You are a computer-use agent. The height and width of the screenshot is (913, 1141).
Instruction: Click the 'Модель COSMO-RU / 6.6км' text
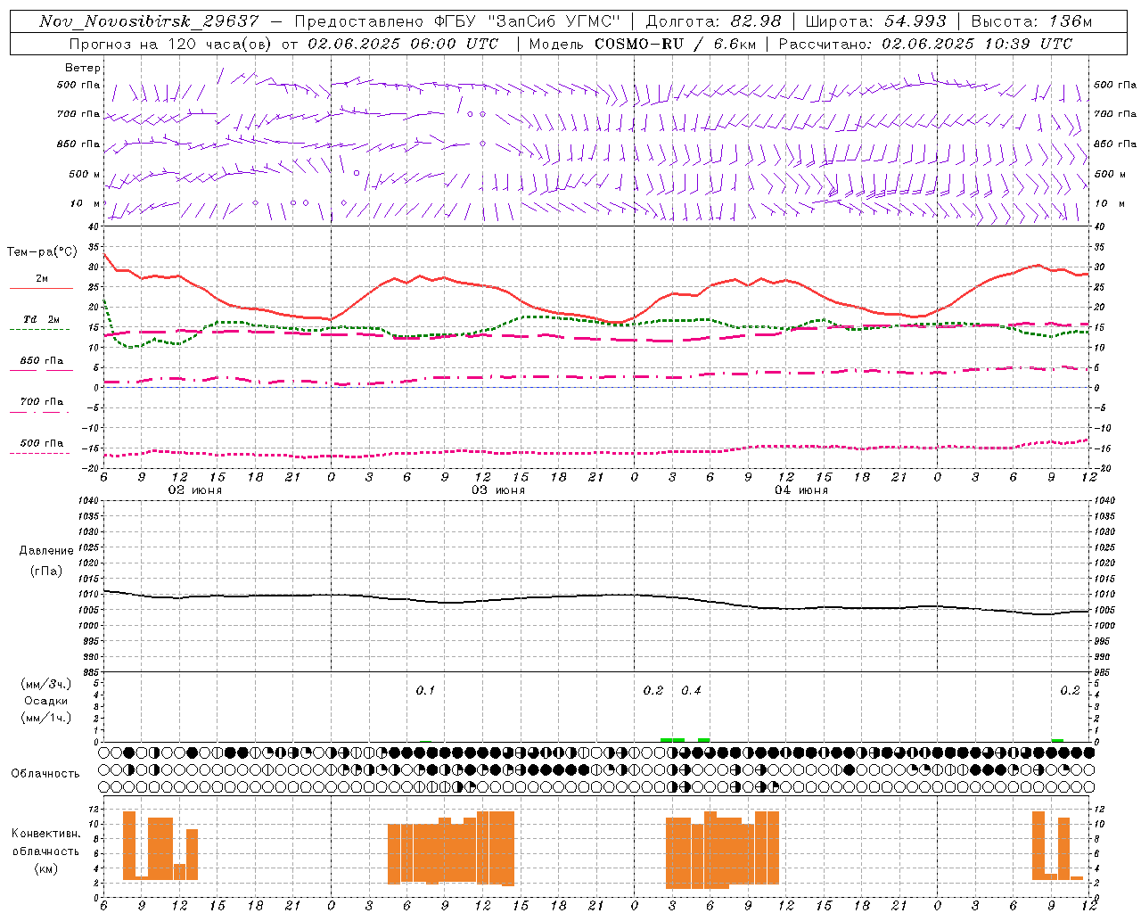click(x=642, y=44)
